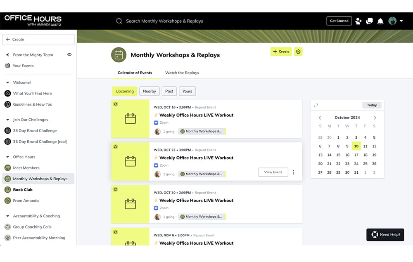Click the Search Monthly Workshops & Replays field
The width and height of the screenshot is (413, 262).
(x=164, y=21)
